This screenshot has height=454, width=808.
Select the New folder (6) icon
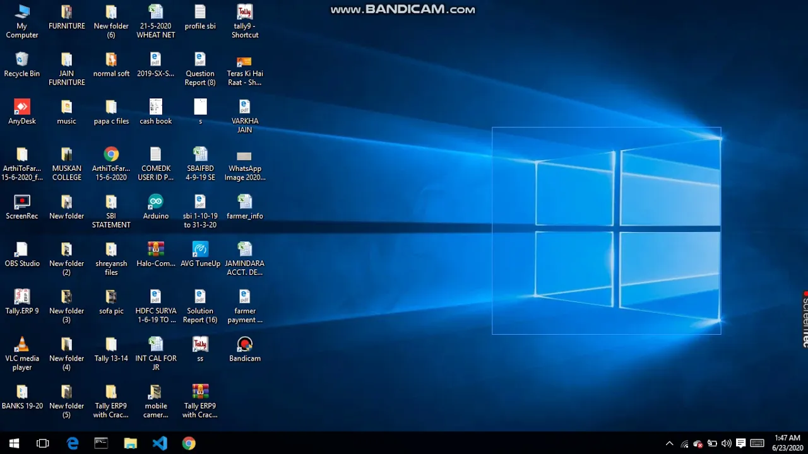(111, 21)
